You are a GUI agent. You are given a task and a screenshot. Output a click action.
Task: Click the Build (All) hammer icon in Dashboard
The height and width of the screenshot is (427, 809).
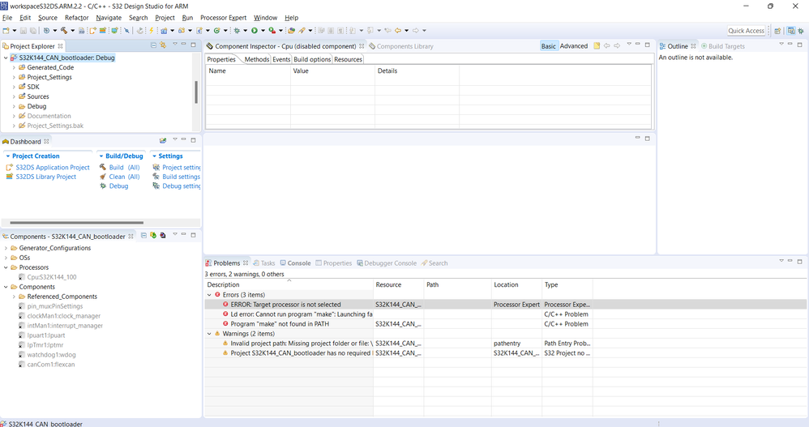click(x=103, y=167)
